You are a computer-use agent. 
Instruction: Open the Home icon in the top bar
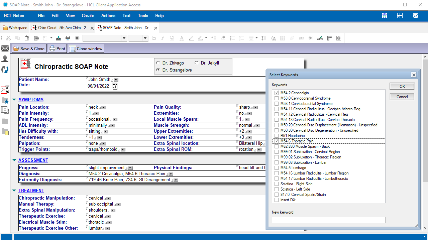click(385, 16)
